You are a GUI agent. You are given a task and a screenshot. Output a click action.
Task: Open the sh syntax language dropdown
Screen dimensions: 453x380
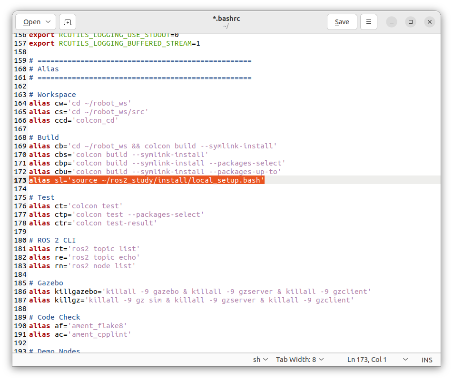[261, 360]
